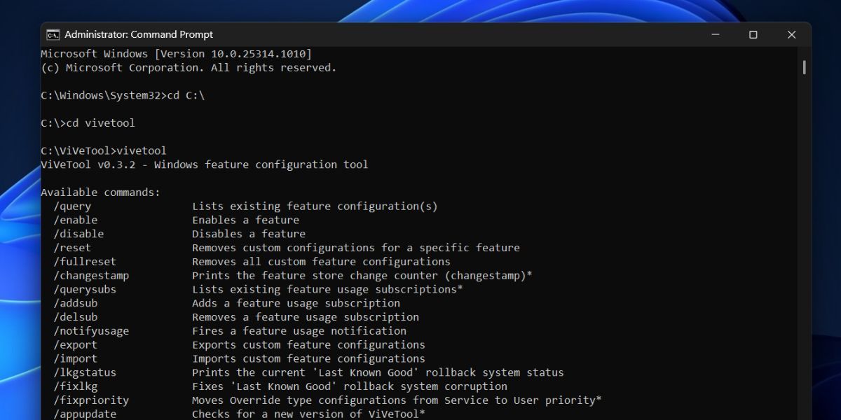The height and width of the screenshot is (420, 841).
Task: Click 'Moves Override type configurations' description
Action: point(397,400)
